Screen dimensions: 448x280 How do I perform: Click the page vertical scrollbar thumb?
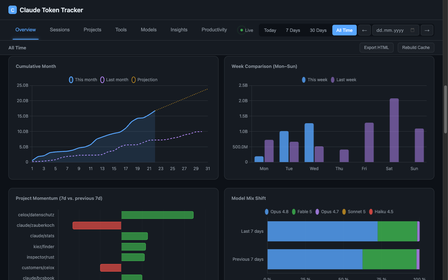[x=446, y=109]
